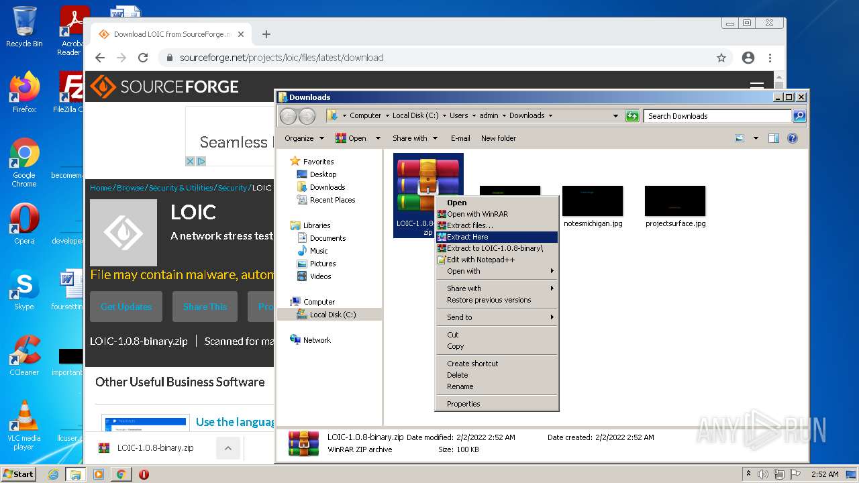
Task: Click Get Updates button on SourceForge
Action: pos(126,307)
